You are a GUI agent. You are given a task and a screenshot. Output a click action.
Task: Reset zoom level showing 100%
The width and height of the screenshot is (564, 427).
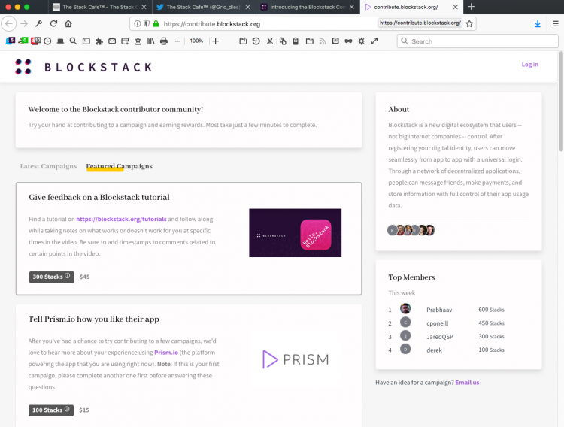pos(196,41)
